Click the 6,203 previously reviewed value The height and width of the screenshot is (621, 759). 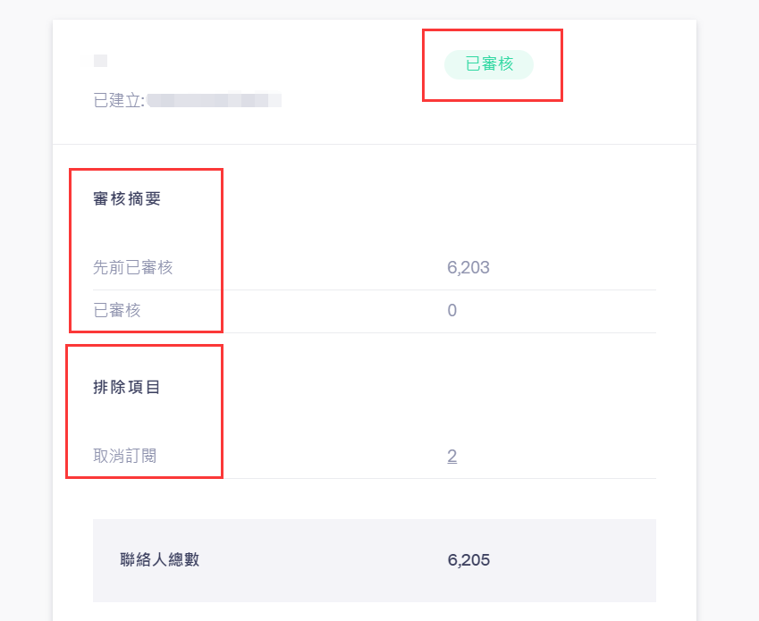(468, 267)
